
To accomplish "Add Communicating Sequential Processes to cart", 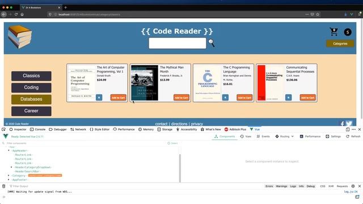I will point(307,97).
